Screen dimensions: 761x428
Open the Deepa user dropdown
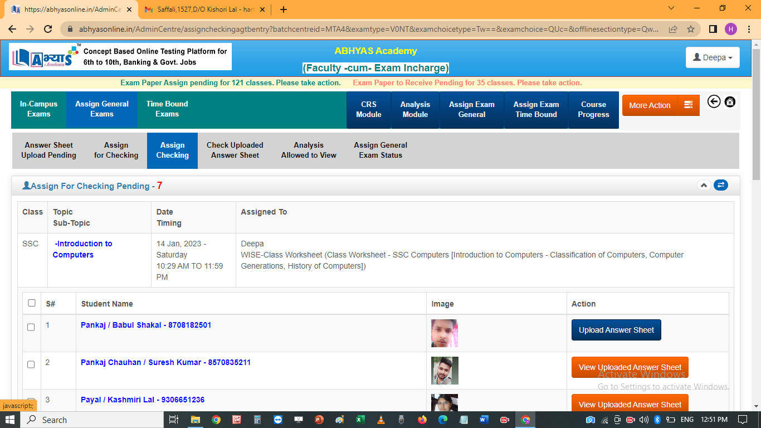pyautogui.click(x=712, y=57)
